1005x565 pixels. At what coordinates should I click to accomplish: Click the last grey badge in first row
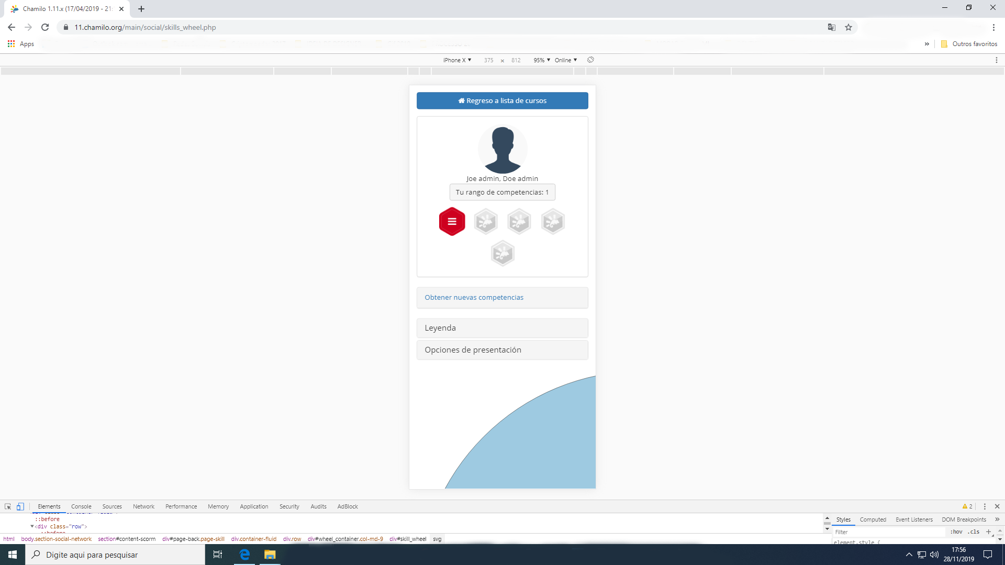tap(553, 221)
